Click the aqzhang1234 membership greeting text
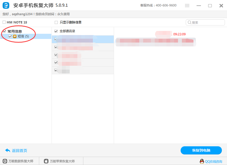Image resolution: width=227 pixels, height=165 pixels. (x=36, y=14)
